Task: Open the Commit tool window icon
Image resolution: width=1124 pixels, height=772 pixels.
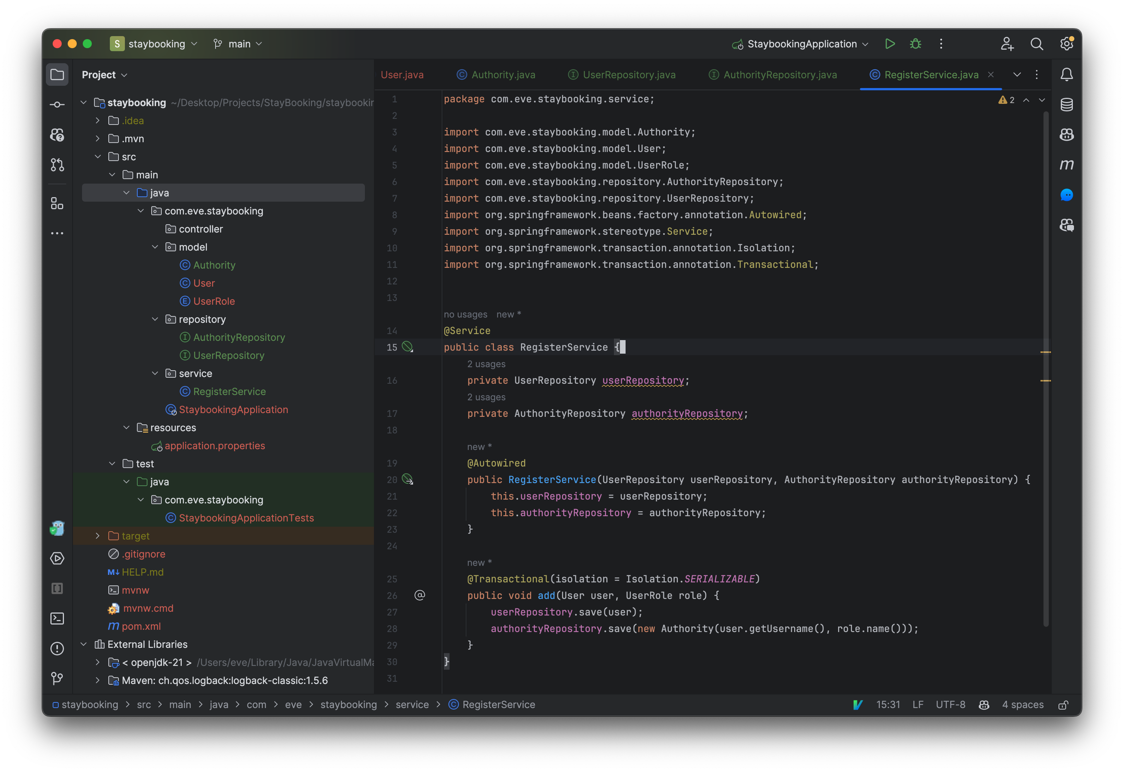Action: (x=57, y=105)
